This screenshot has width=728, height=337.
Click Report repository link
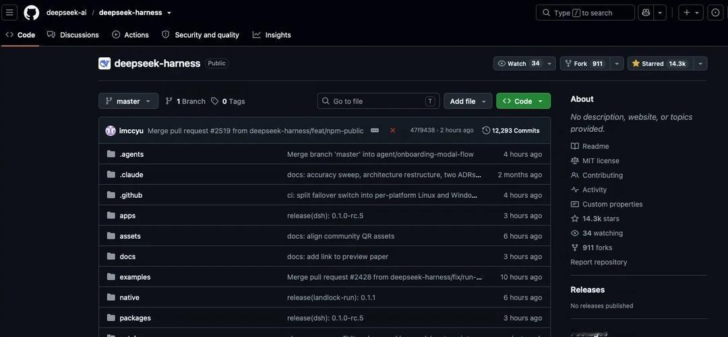(x=599, y=262)
